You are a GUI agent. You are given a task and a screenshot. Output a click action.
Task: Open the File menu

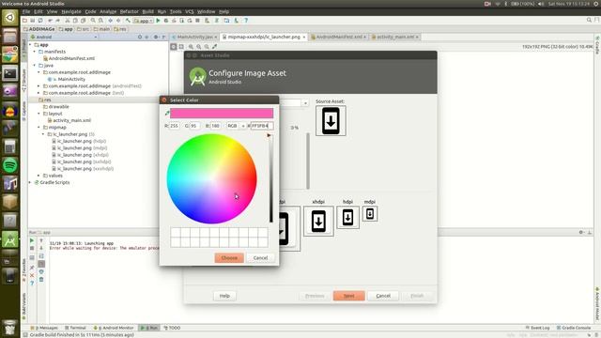(x=26, y=11)
